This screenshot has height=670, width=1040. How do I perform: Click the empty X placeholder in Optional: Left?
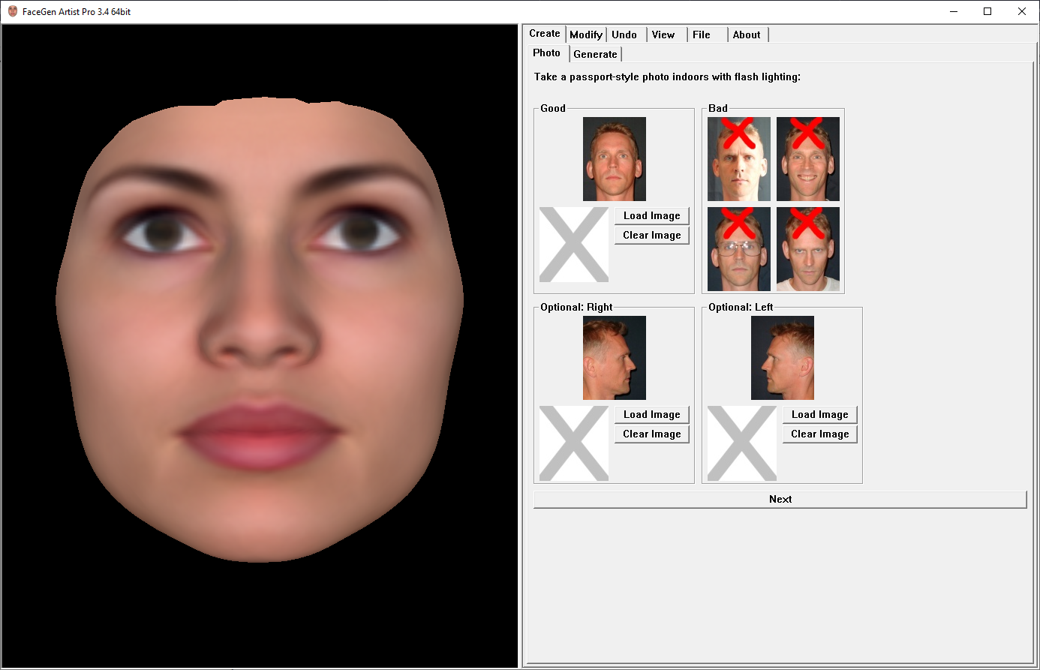coord(742,443)
